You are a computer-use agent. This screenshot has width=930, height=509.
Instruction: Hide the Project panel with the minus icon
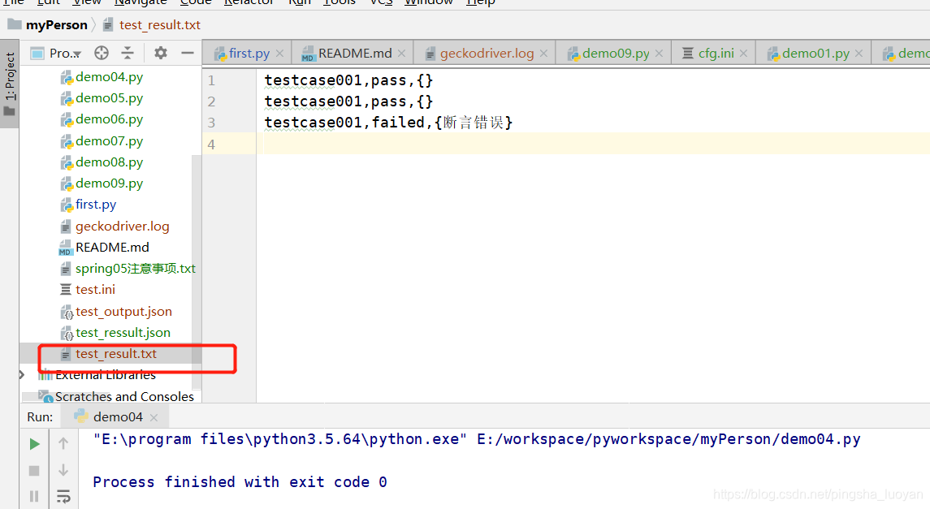click(x=188, y=53)
